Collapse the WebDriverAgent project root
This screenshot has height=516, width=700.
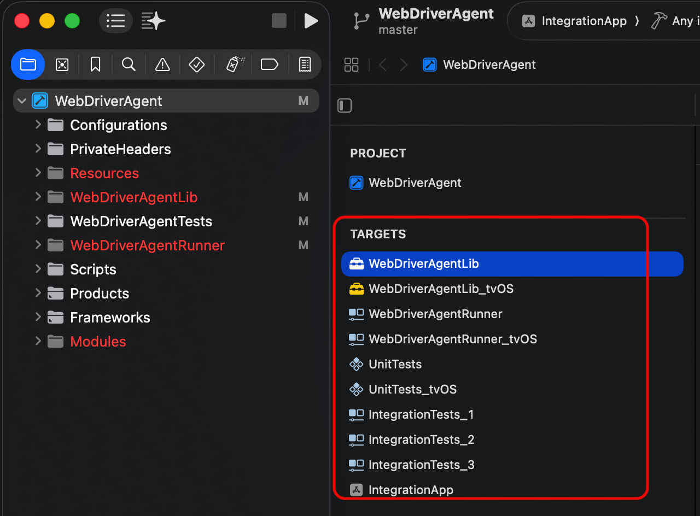(x=22, y=101)
